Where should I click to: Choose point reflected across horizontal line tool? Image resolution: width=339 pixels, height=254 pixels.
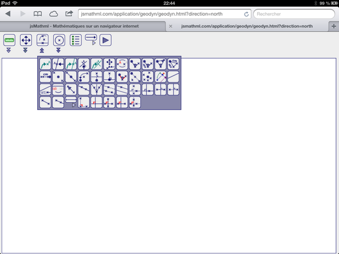click(x=97, y=77)
